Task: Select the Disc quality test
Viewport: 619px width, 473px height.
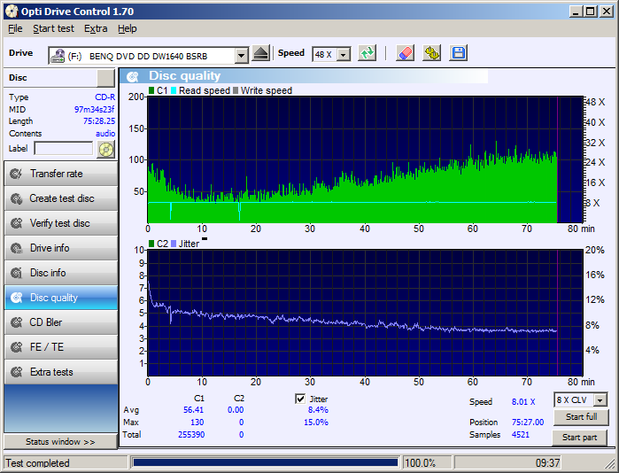Action: (x=61, y=298)
